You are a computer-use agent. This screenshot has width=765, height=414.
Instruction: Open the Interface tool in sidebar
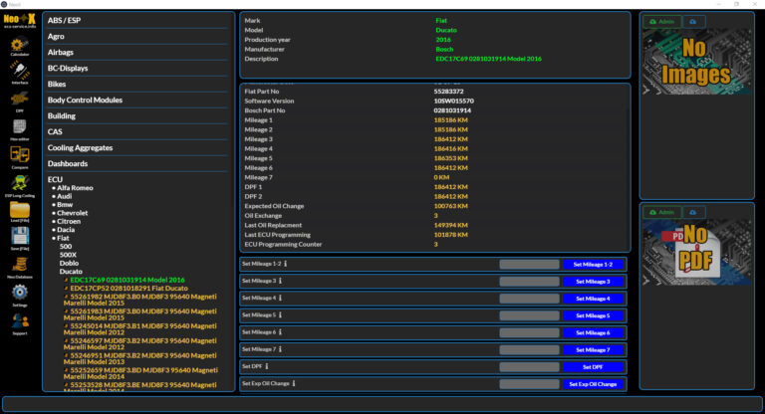pos(19,69)
